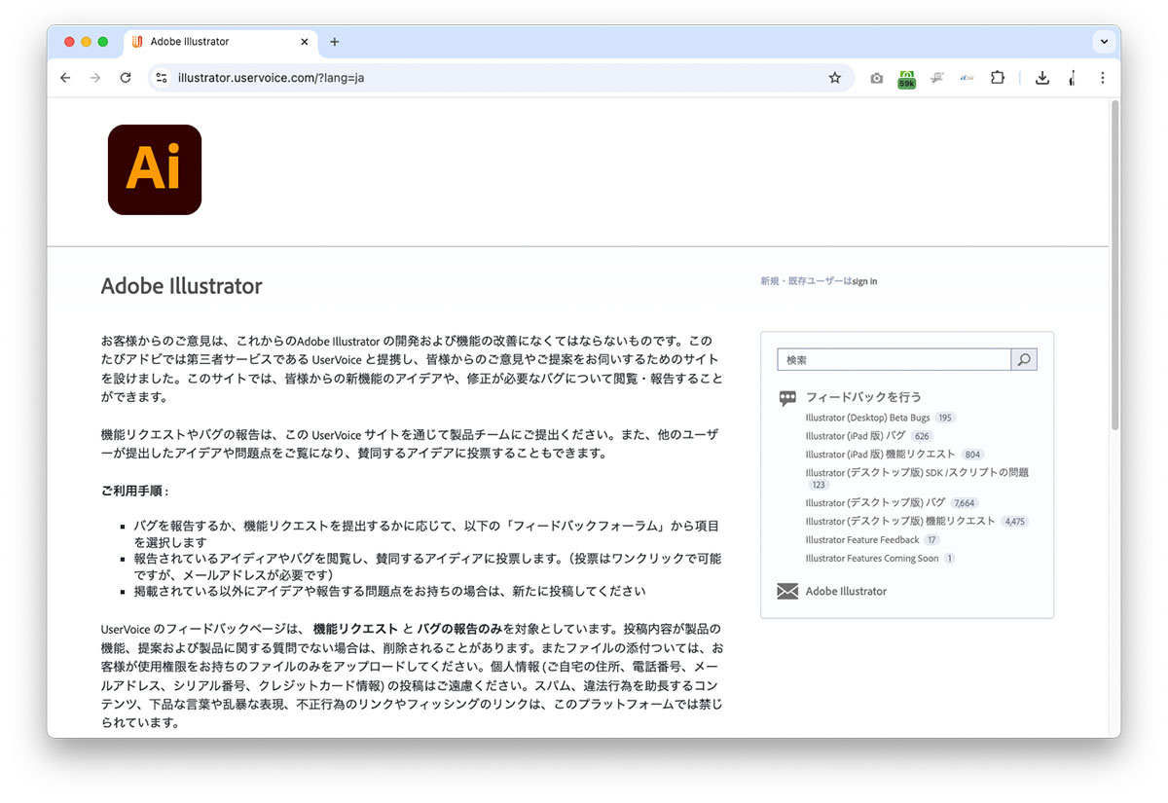Open the Extensions puzzle icon
The image size is (1168, 803).
pos(998,78)
